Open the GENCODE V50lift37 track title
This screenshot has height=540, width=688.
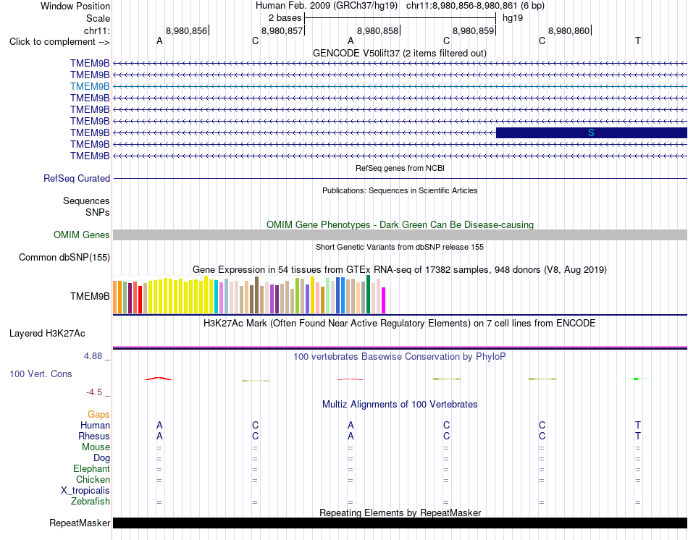pos(399,53)
